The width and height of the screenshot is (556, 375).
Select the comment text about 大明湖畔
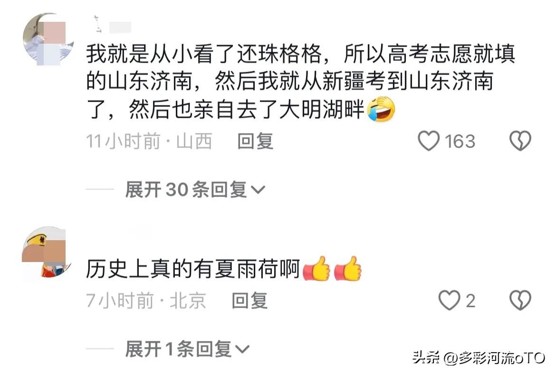301,82
